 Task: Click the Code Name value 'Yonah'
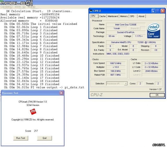[x=117, y=28]
